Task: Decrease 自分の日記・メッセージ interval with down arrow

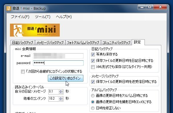Action: (x=61, y=93)
